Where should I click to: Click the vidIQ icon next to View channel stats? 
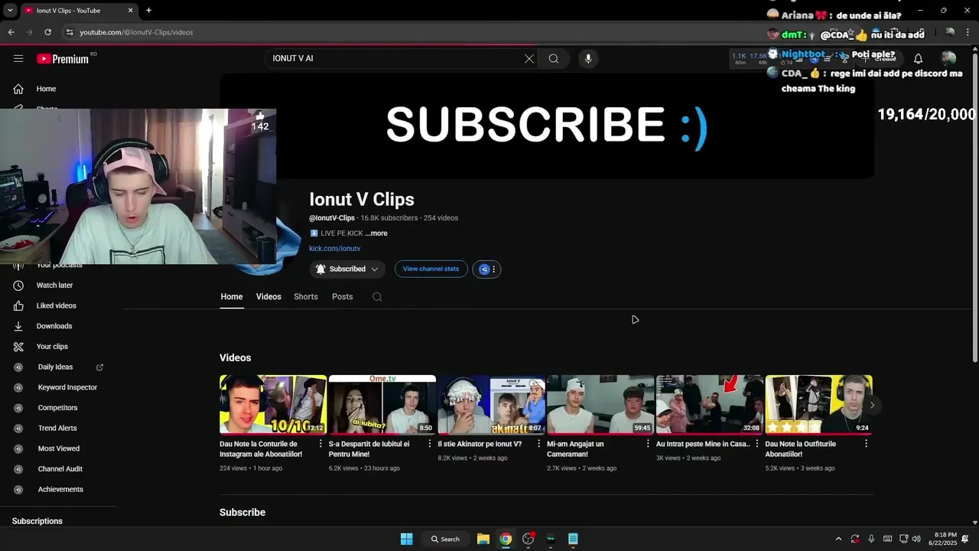[x=483, y=269]
